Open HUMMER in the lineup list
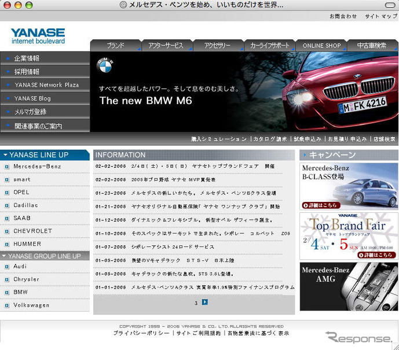Viewport: 399px width, 350px height. [27, 244]
